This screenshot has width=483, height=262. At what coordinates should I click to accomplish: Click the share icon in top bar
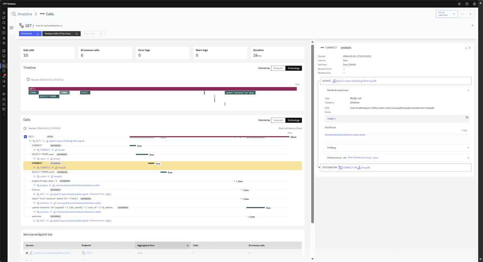(x=459, y=4)
